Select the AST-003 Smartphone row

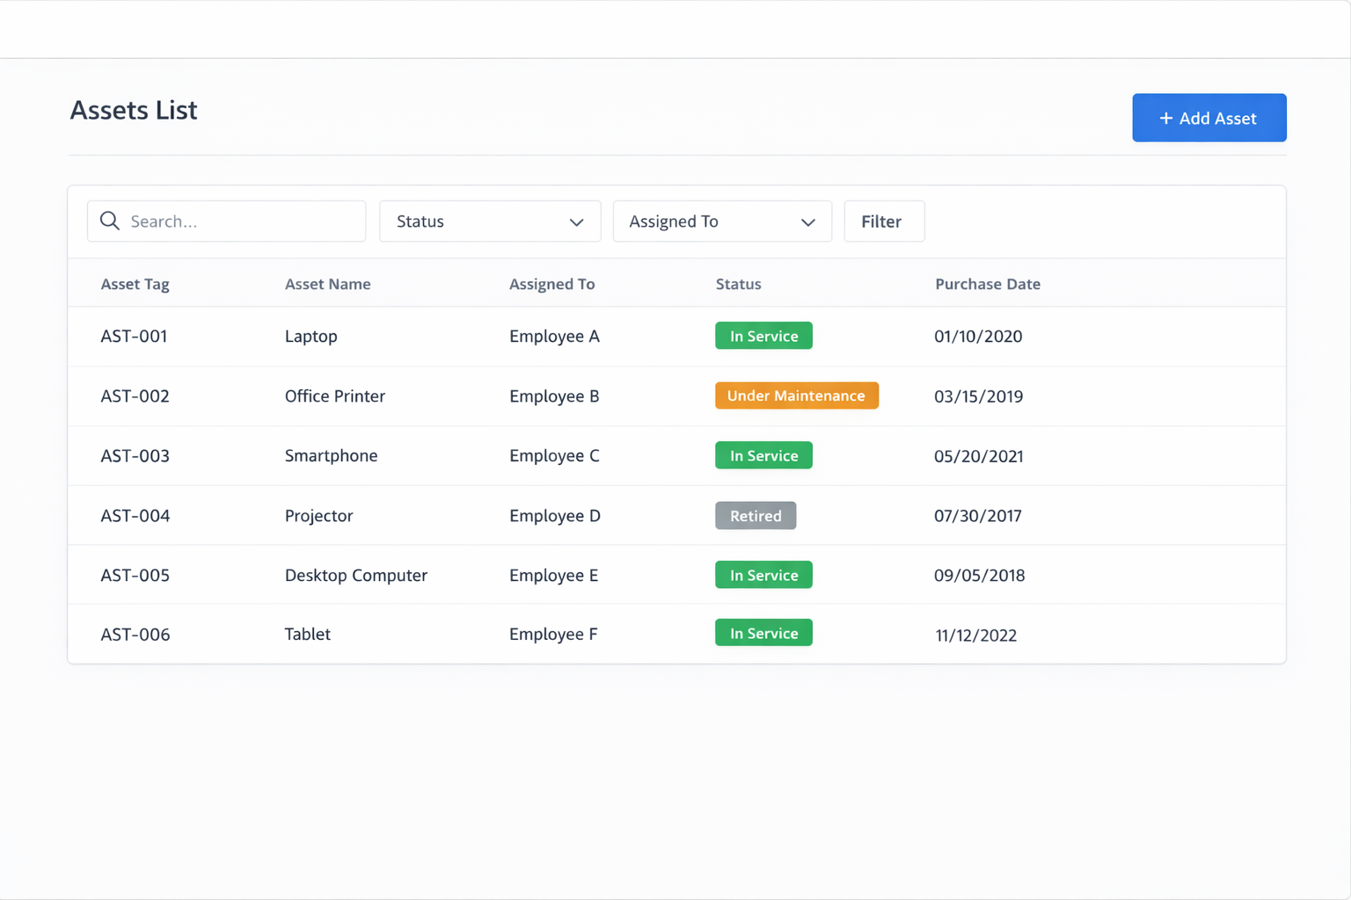(x=352, y=455)
